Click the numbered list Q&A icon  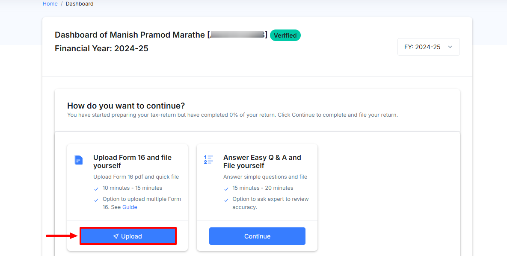coord(208,159)
